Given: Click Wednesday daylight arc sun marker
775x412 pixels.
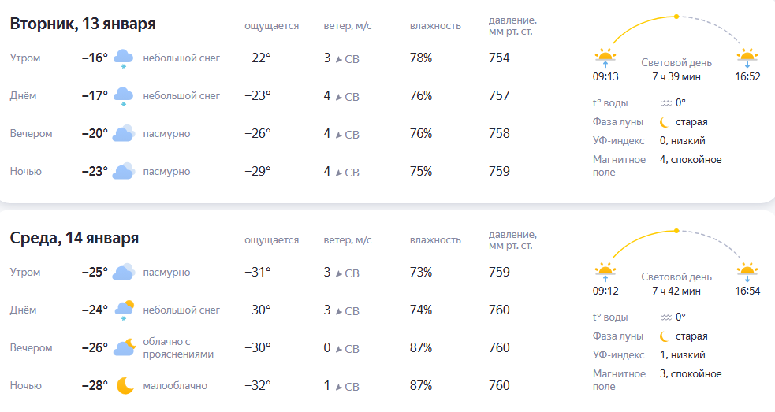Looking at the screenshot, I should 676,230.
